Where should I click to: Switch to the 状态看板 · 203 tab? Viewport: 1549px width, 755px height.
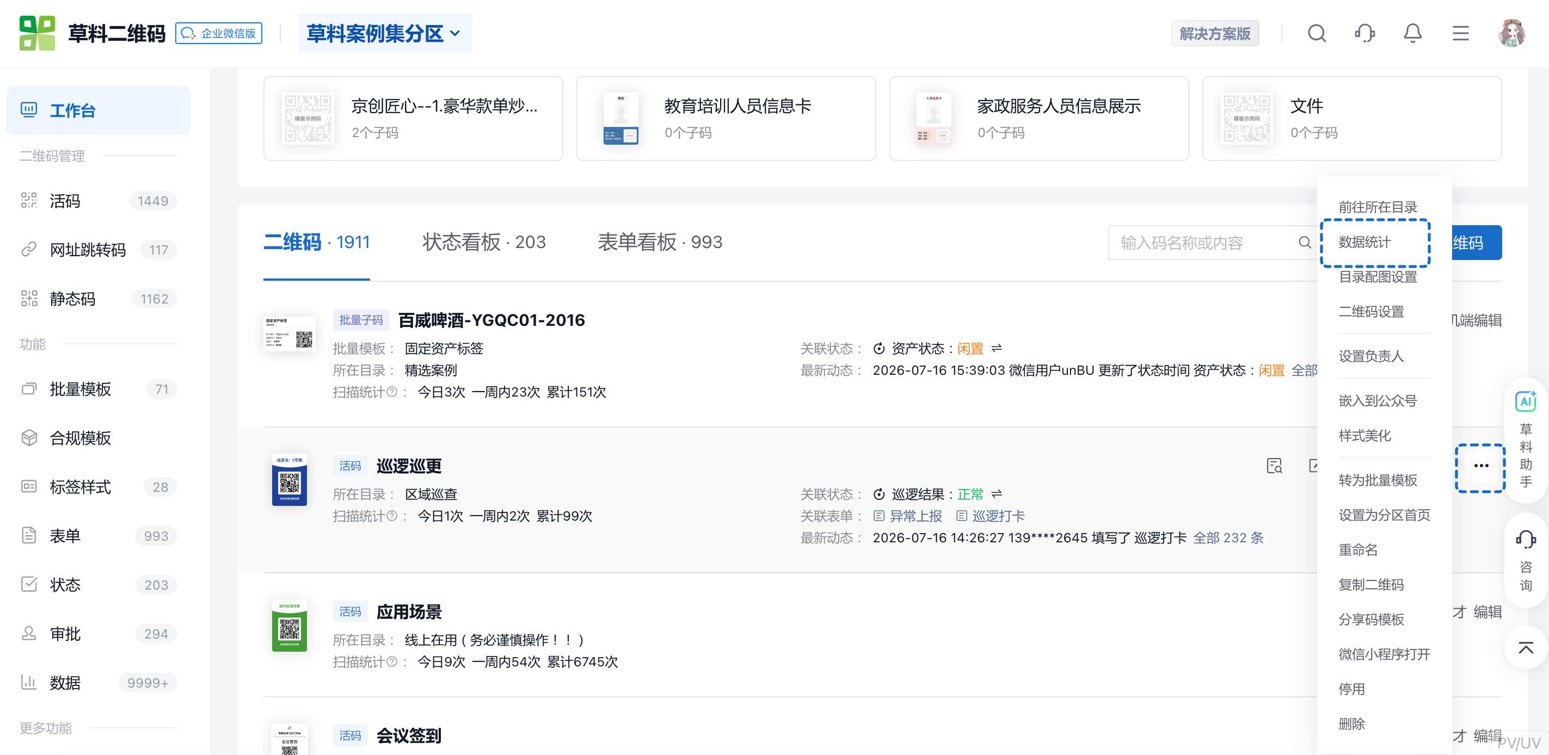pyautogui.click(x=484, y=242)
